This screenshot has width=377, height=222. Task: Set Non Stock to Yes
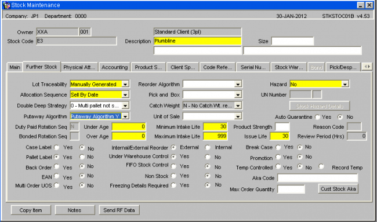click(173, 176)
